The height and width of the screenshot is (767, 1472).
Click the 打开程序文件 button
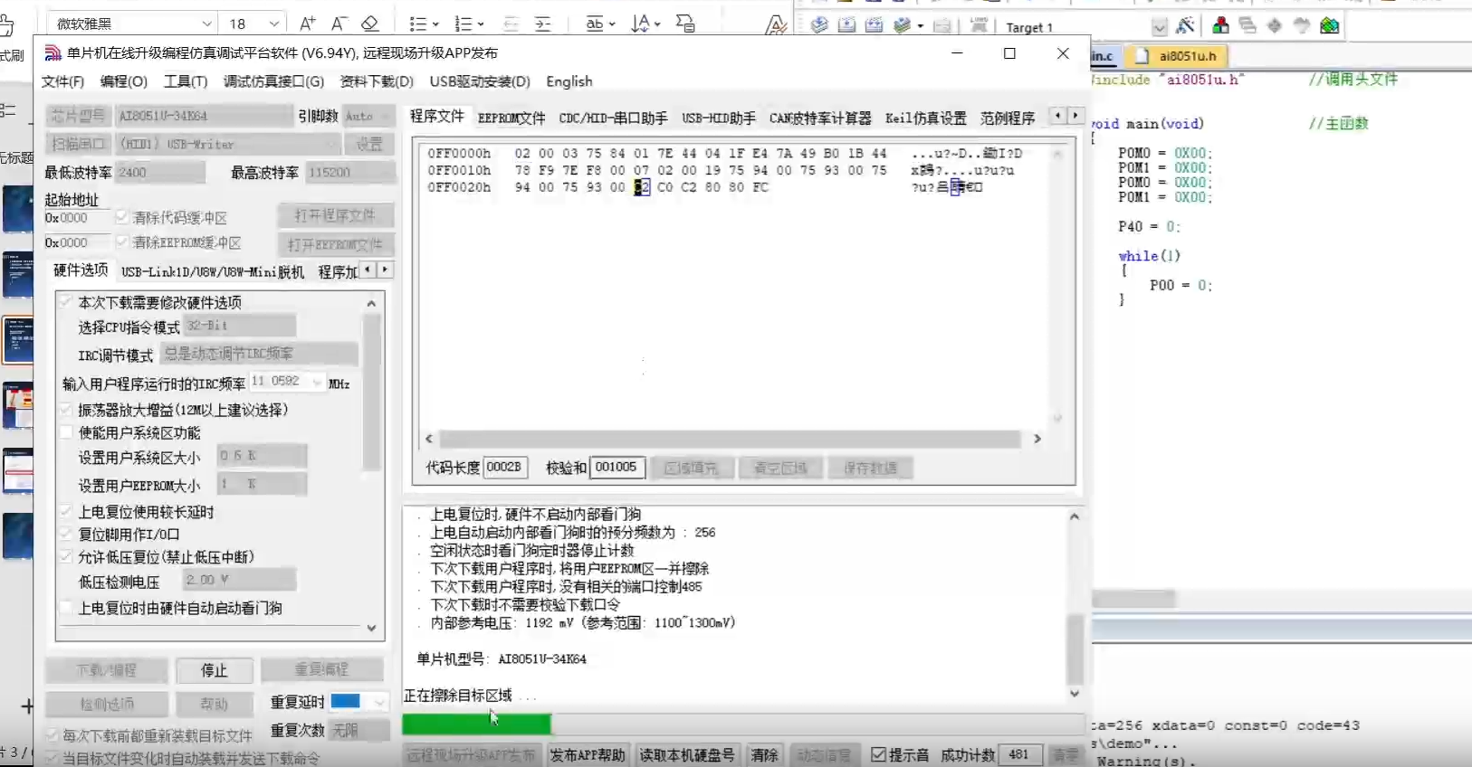click(335, 215)
